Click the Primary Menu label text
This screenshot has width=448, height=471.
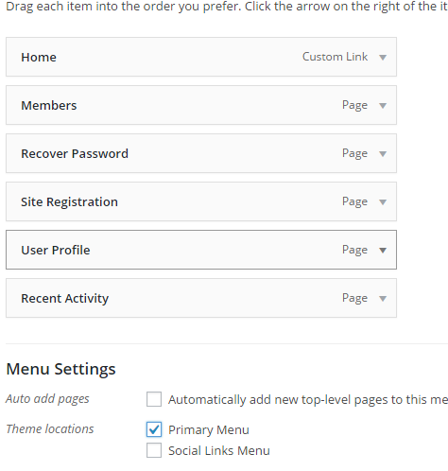click(x=209, y=430)
